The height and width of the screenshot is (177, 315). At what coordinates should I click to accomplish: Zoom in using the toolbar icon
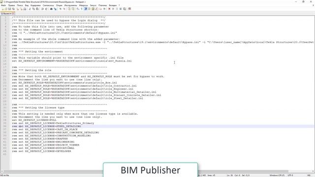[61, 9]
